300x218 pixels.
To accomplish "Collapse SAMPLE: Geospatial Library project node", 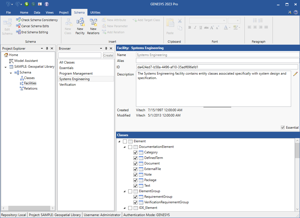I will 6,67.
